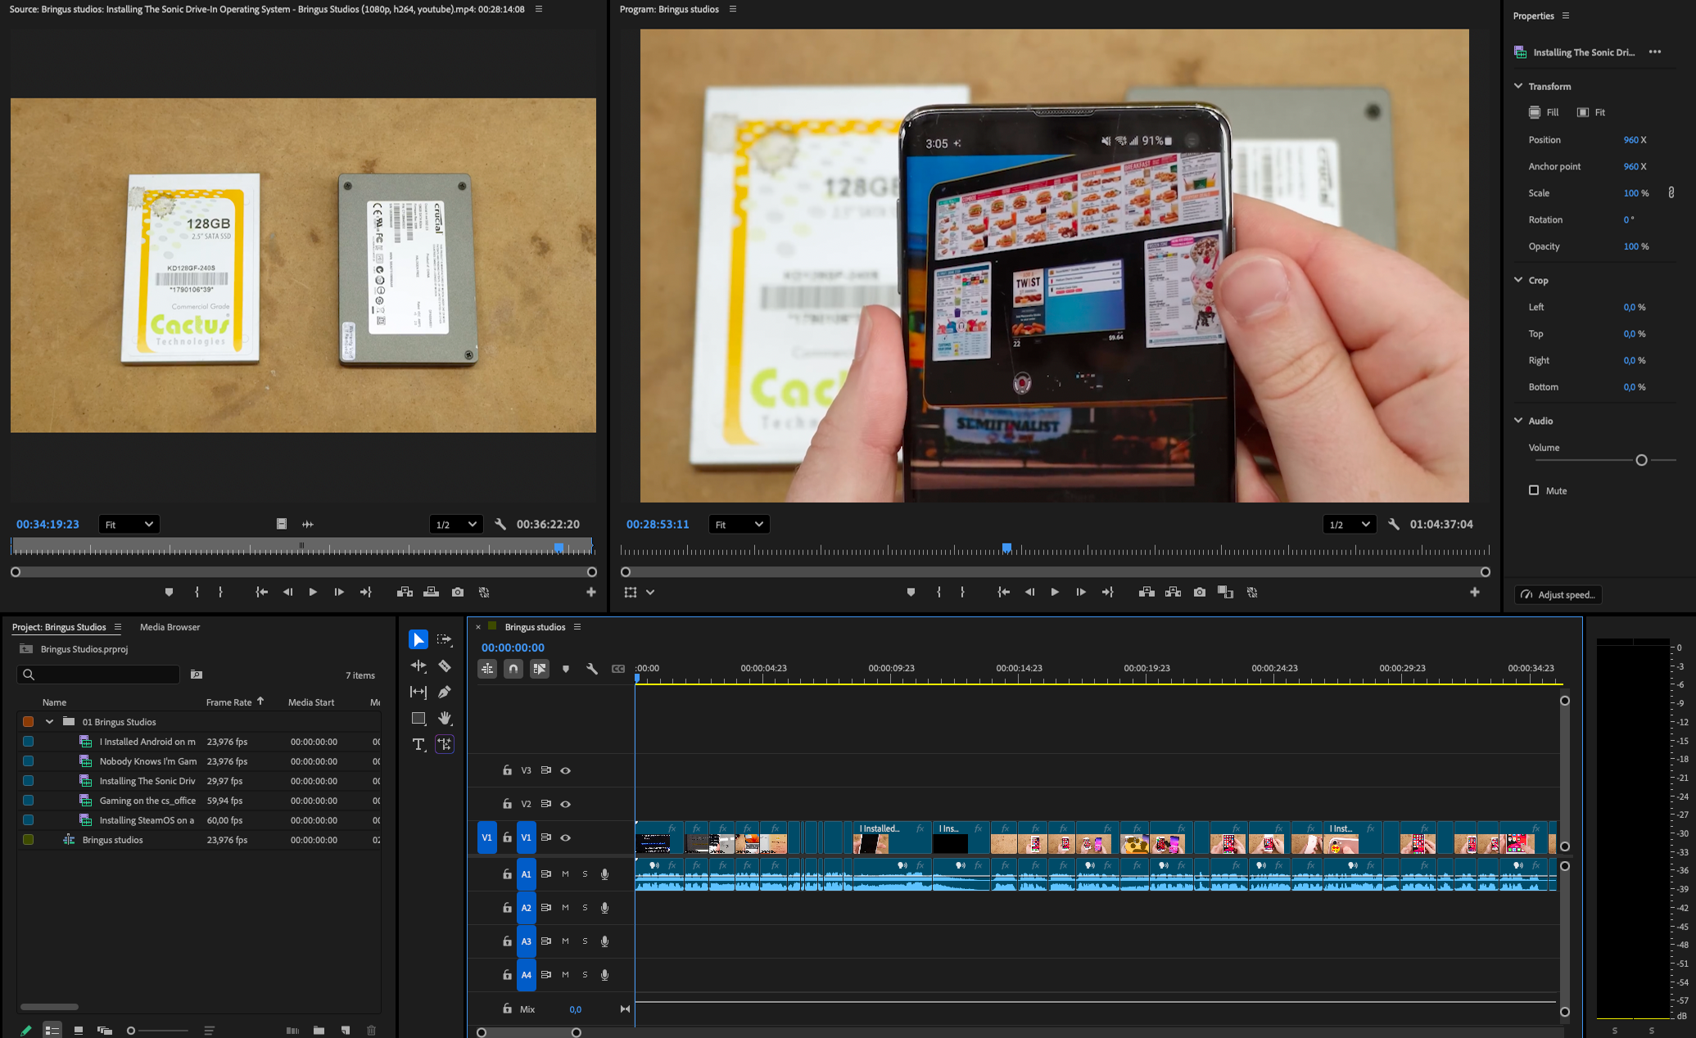The width and height of the screenshot is (1696, 1038).
Task: Click the Volume slider handle
Action: tap(1641, 460)
